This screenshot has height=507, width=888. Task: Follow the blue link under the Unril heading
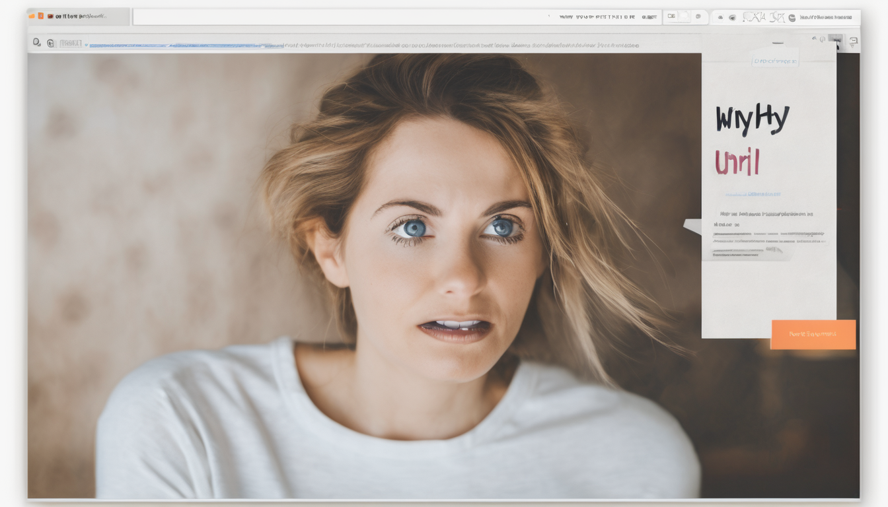(x=755, y=193)
